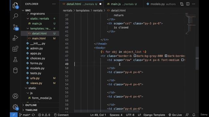Open editor more actions ellipsis
The width and height of the screenshot is (209, 117).
[194, 4]
